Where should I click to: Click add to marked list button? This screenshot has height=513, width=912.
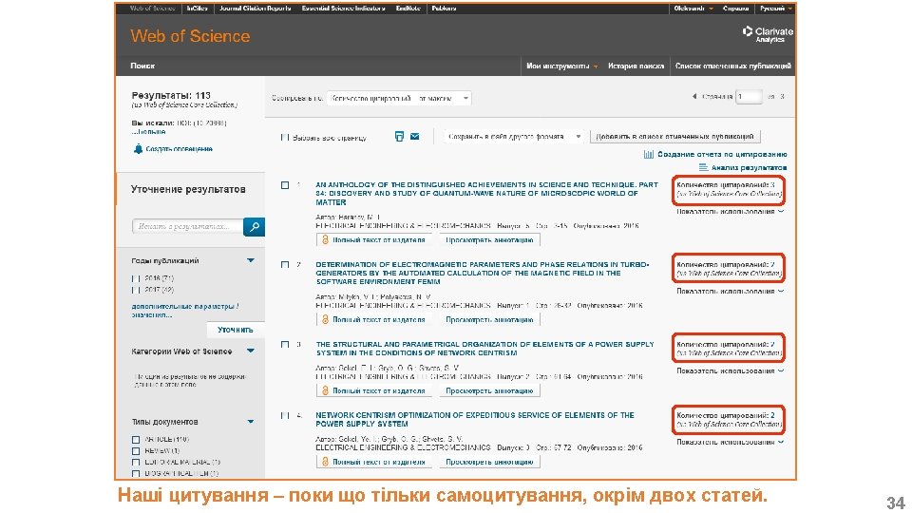(x=674, y=137)
